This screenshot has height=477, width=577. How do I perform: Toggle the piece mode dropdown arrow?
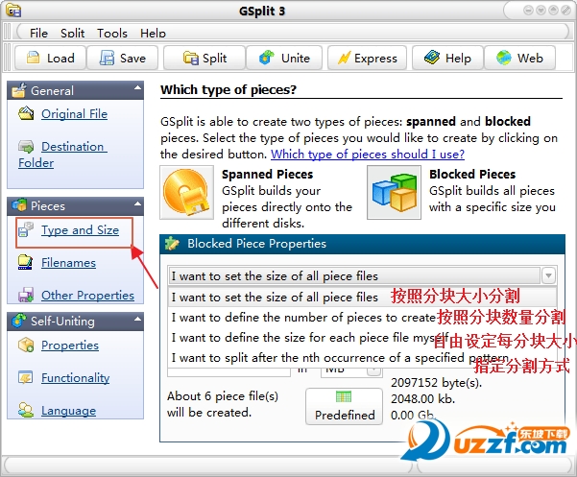548,275
